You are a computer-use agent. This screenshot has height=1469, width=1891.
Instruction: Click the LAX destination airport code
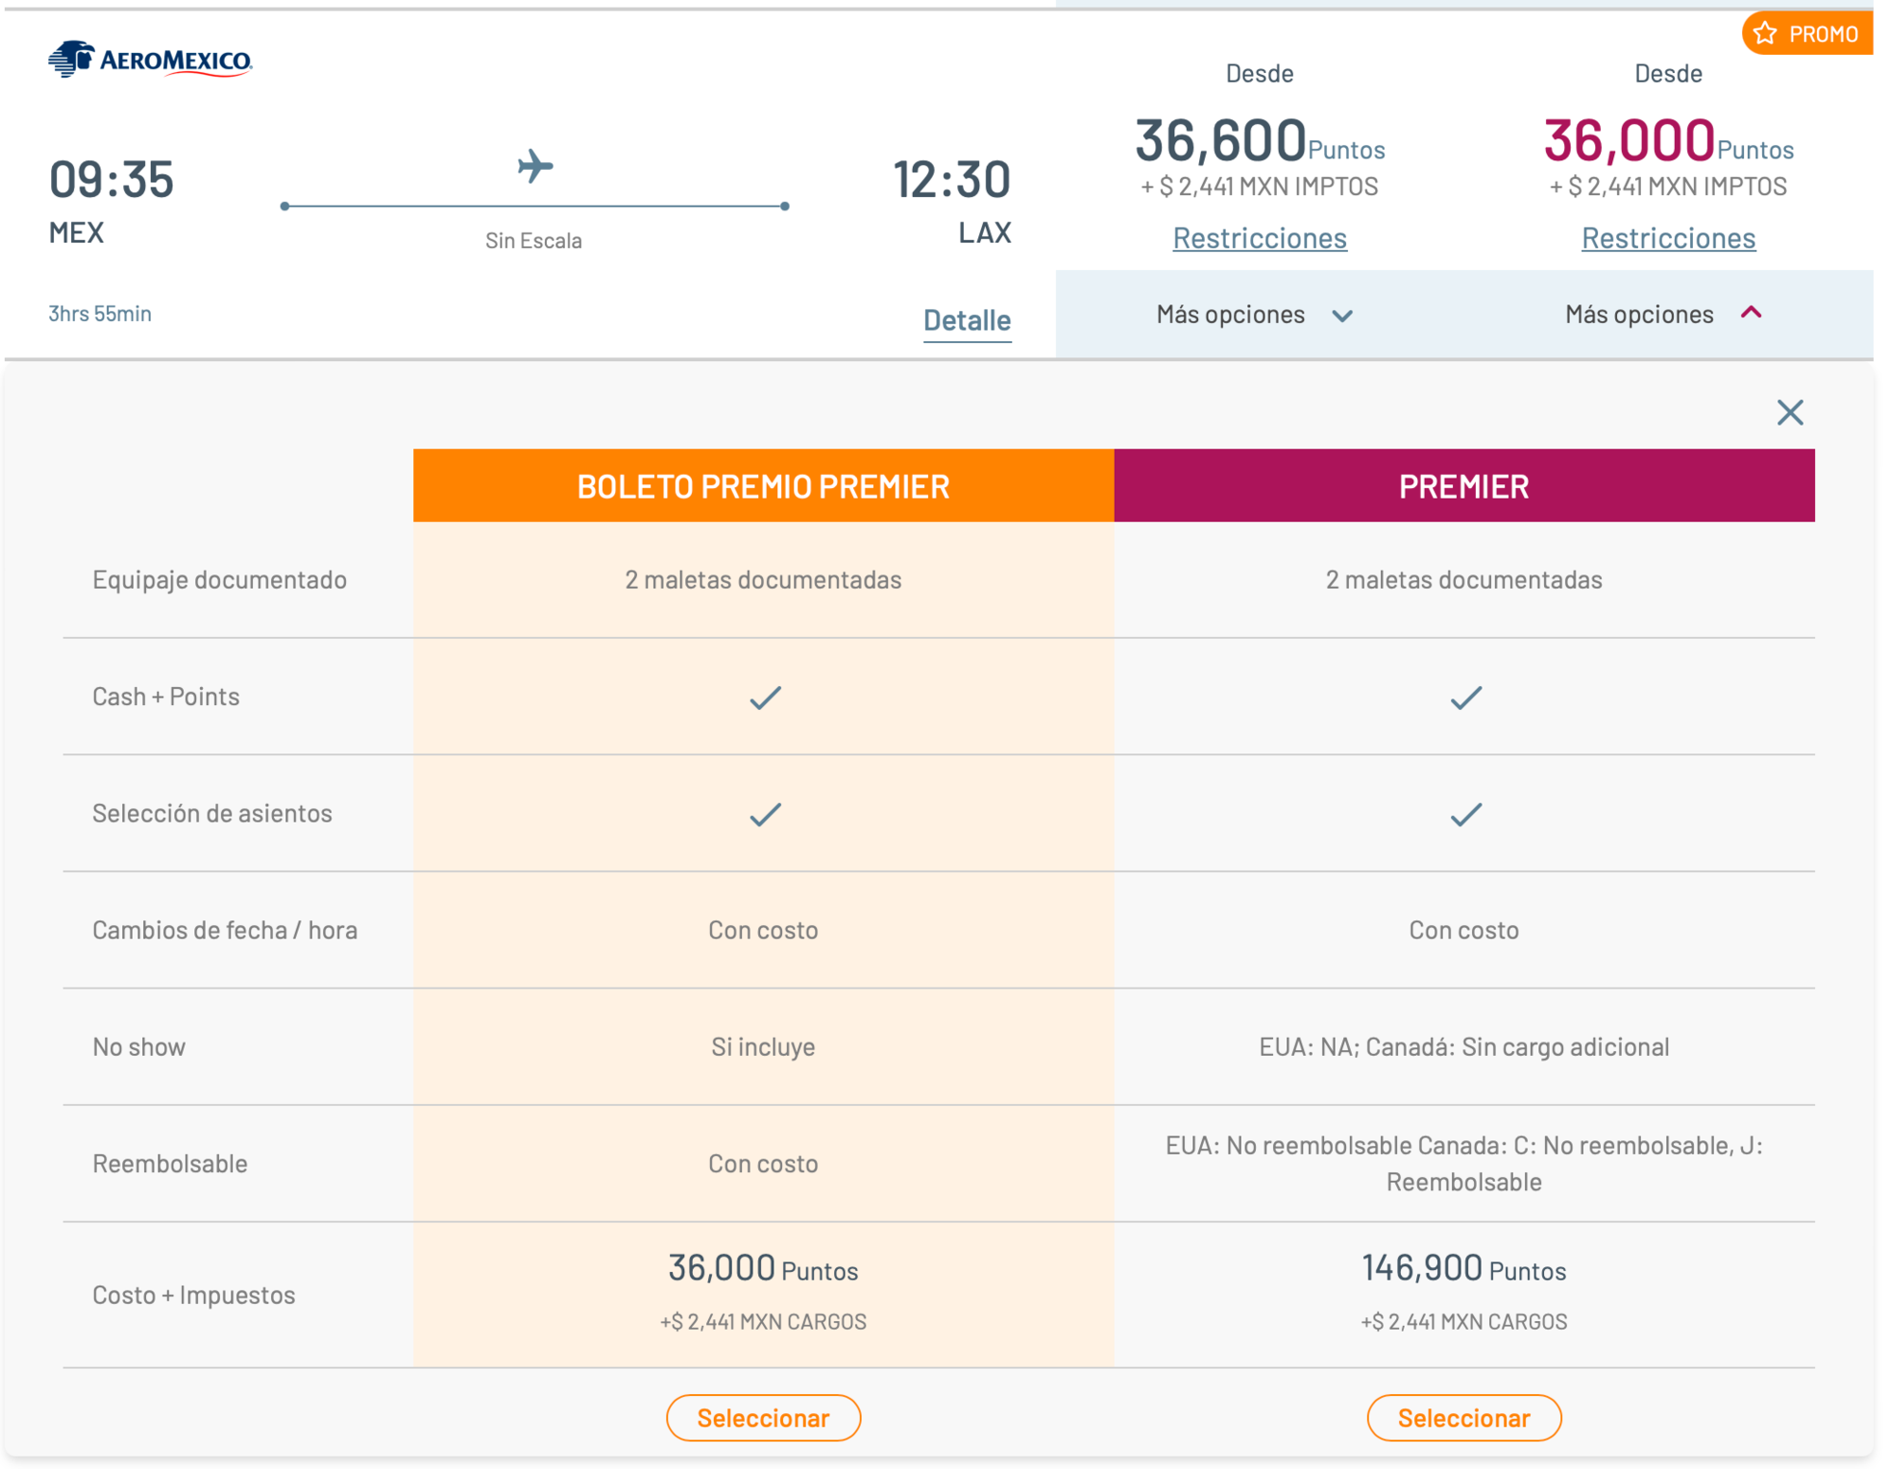click(985, 233)
